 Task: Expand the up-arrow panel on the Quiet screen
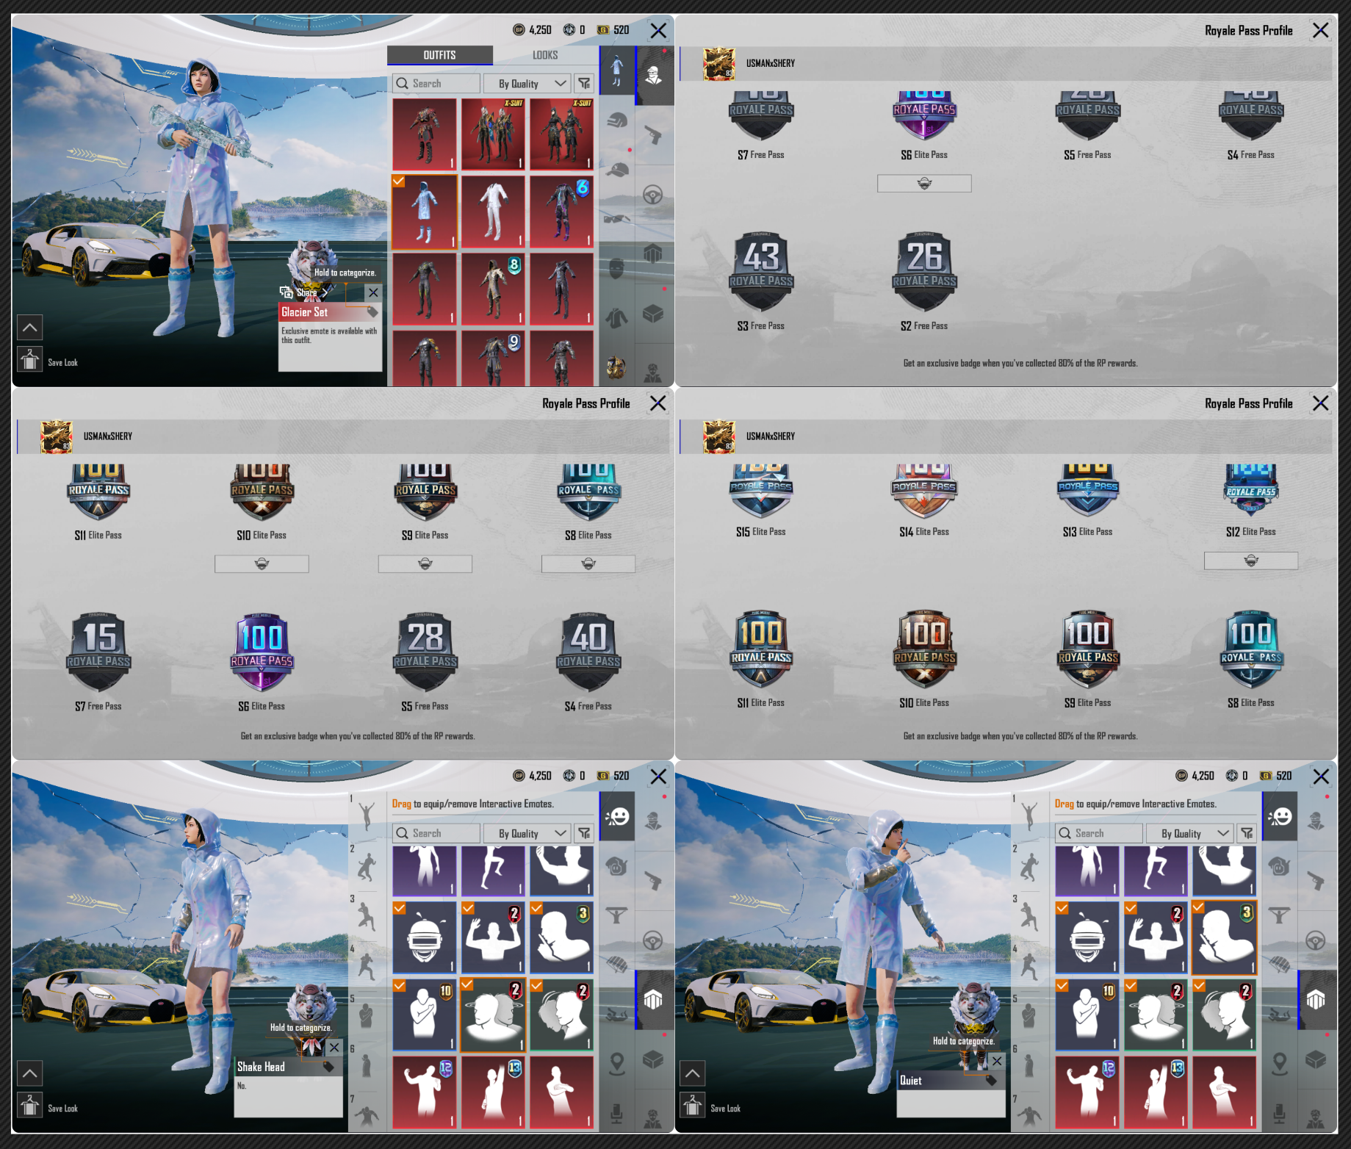tap(693, 1073)
